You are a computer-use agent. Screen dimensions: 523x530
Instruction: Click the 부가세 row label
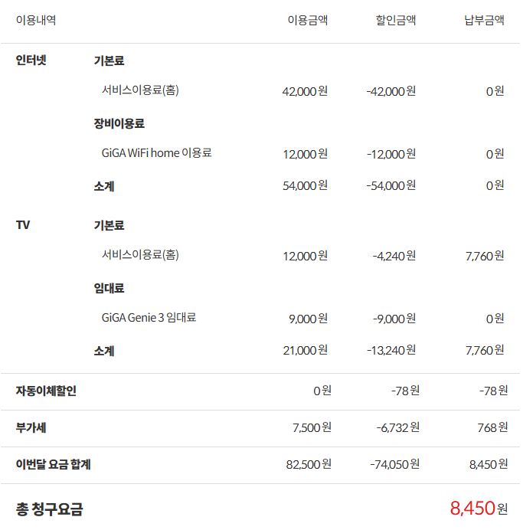pos(31,427)
